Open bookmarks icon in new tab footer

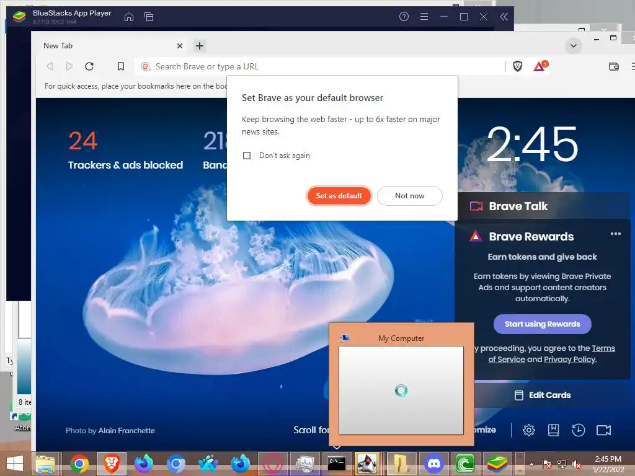tap(553, 430)
